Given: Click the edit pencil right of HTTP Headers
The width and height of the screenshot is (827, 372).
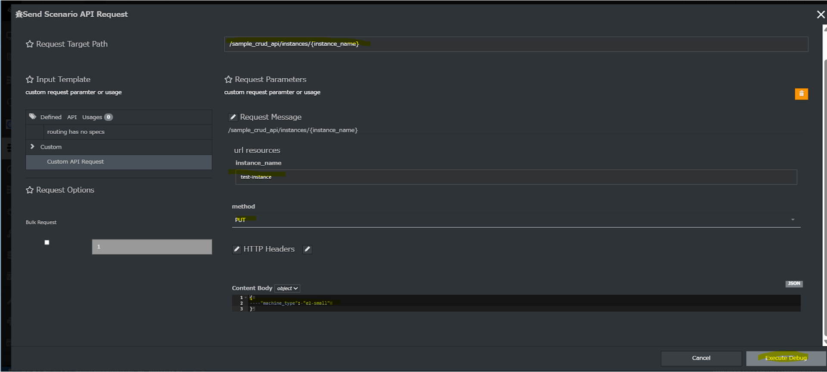Looking at the screenshot, I should click(x=307, y=249).
